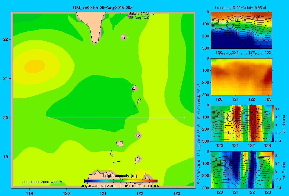Click the latitude '21' tick label on main map
The image size is (289, 196).
point(5,78)
